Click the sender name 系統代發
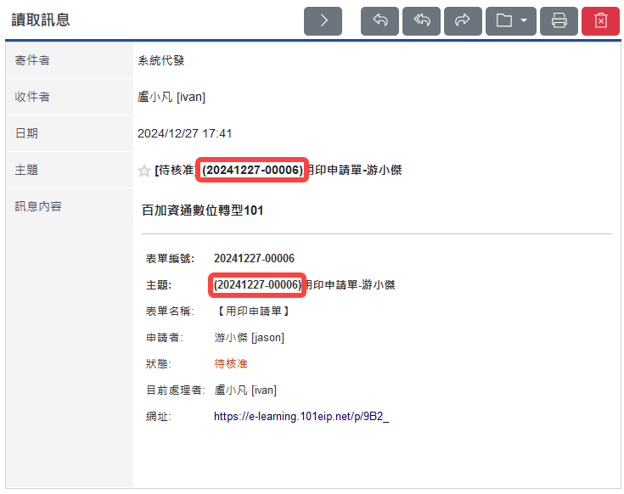The image size is (624, 494). (160, 60)
